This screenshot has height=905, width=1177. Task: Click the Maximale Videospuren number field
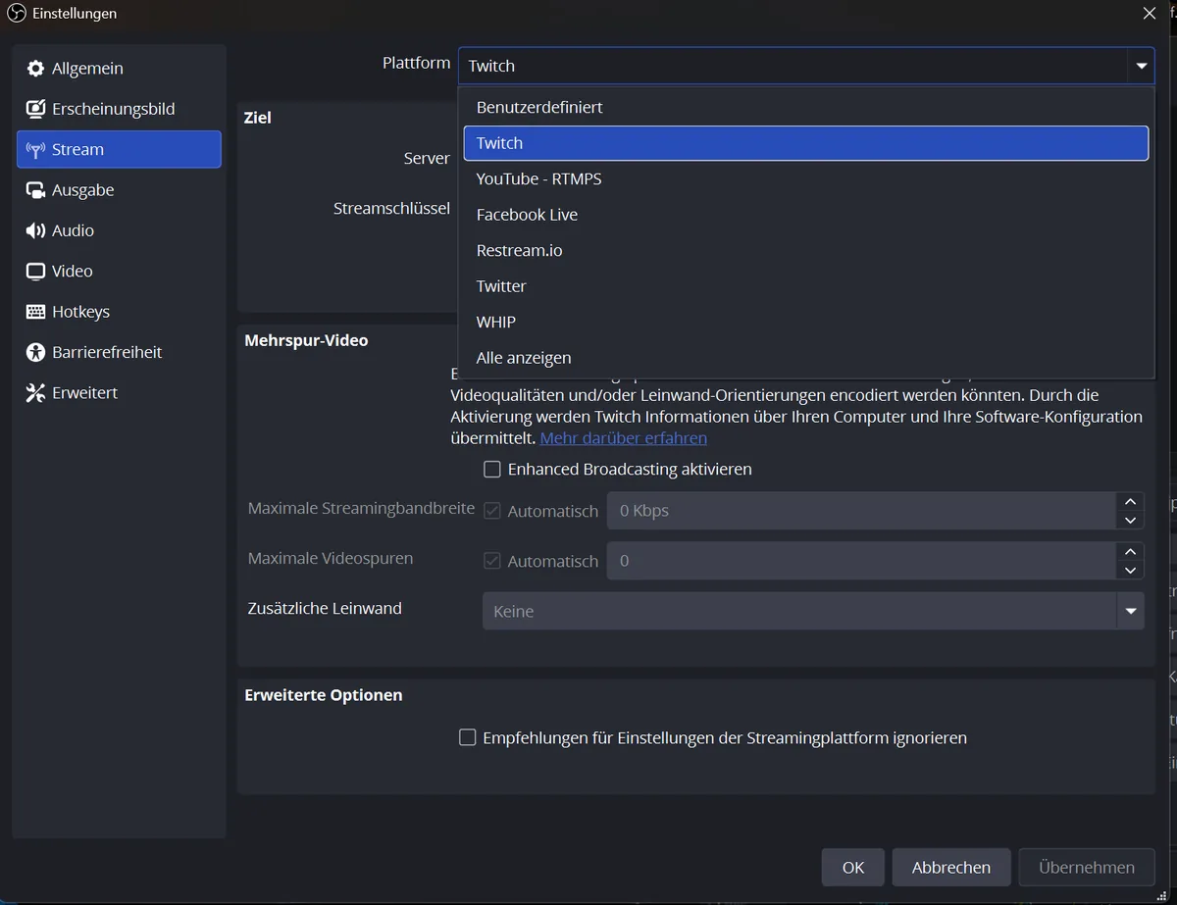pos(862,561)
